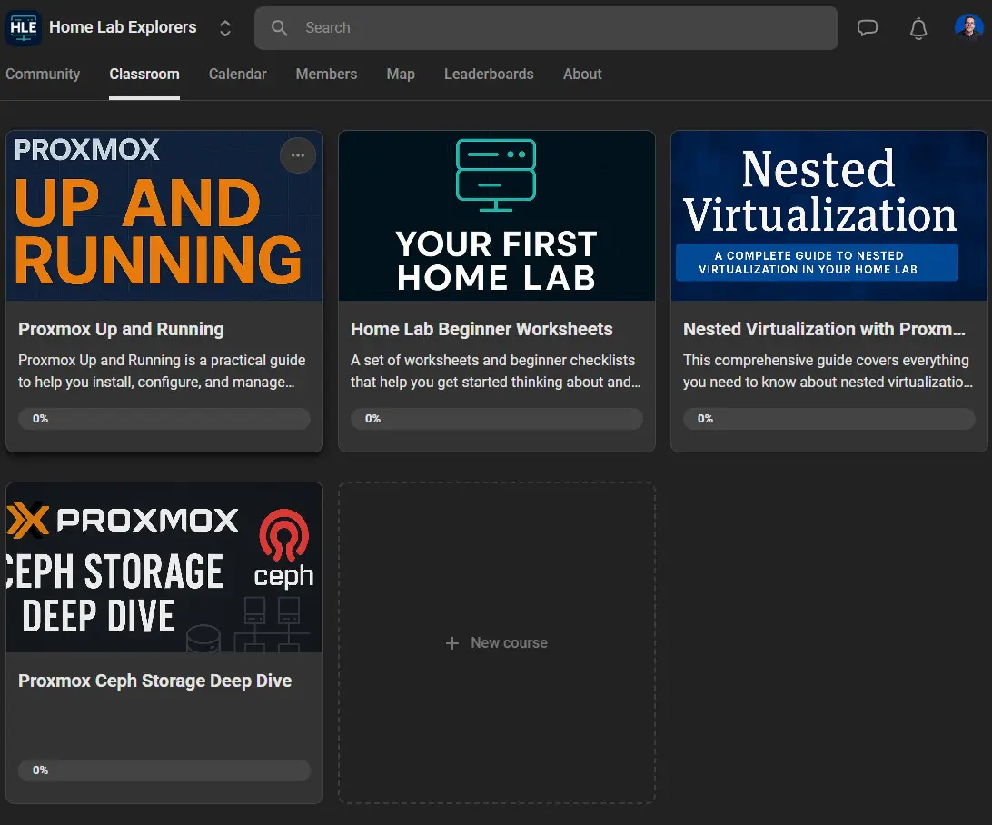992x825 pixels.
Task: Go to the Members tab
Action: 326,74
